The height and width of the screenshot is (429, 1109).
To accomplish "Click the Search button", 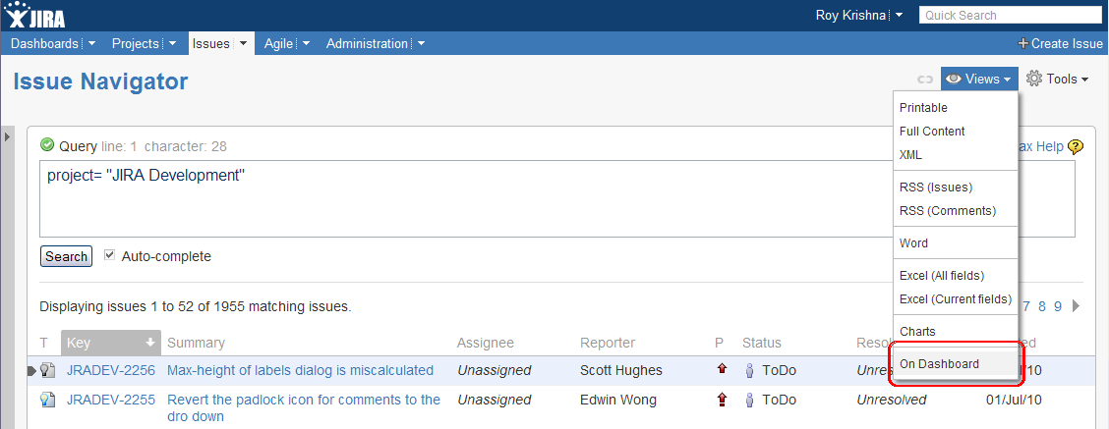I will tap(66, 256).
